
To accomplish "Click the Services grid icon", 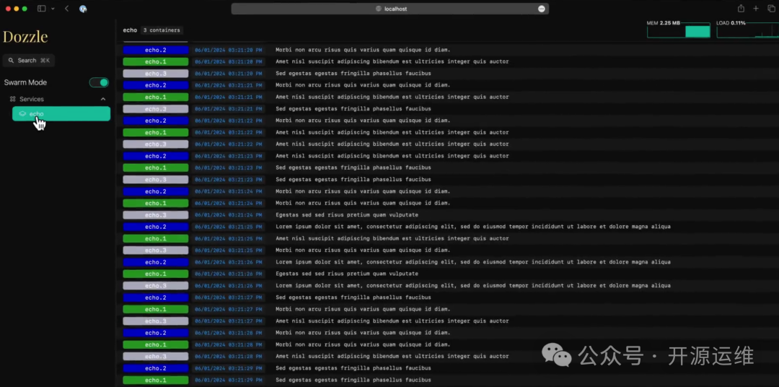I will pyautogui.click(x=13, y=99).
